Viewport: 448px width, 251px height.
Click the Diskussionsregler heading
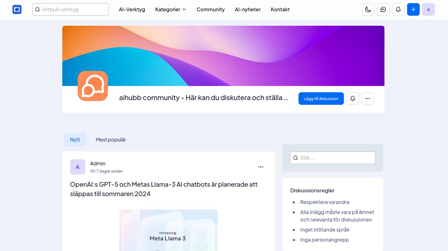click(312, 190)
